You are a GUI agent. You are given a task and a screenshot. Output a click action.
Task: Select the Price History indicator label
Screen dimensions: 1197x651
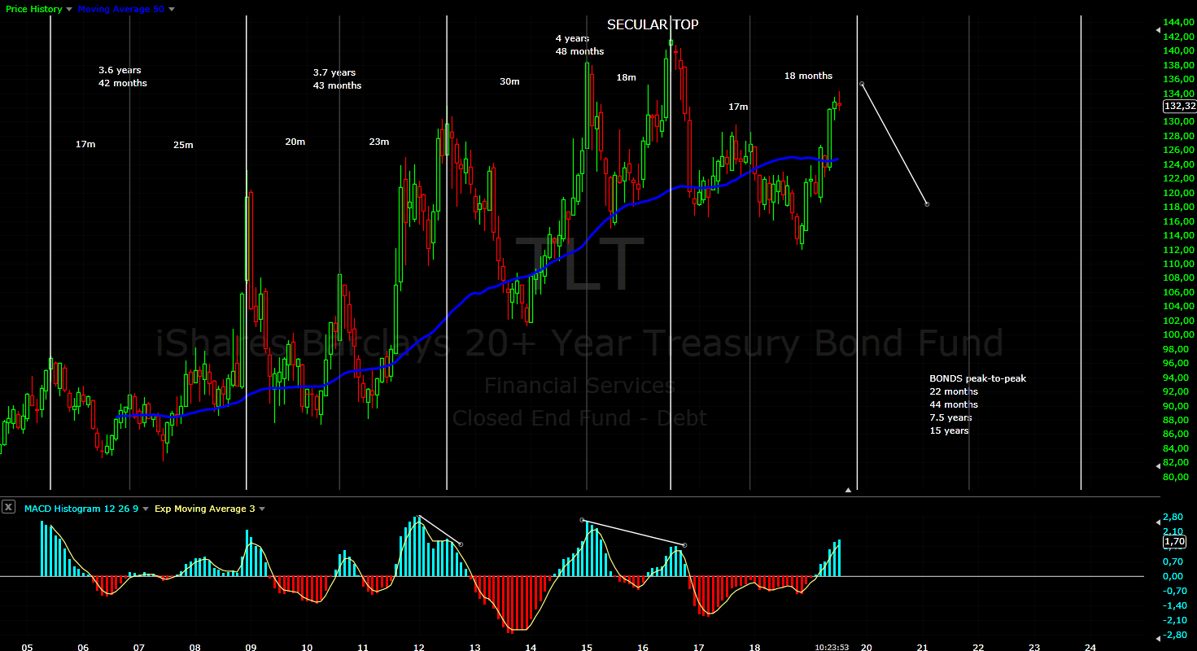[x=33, y=9]
